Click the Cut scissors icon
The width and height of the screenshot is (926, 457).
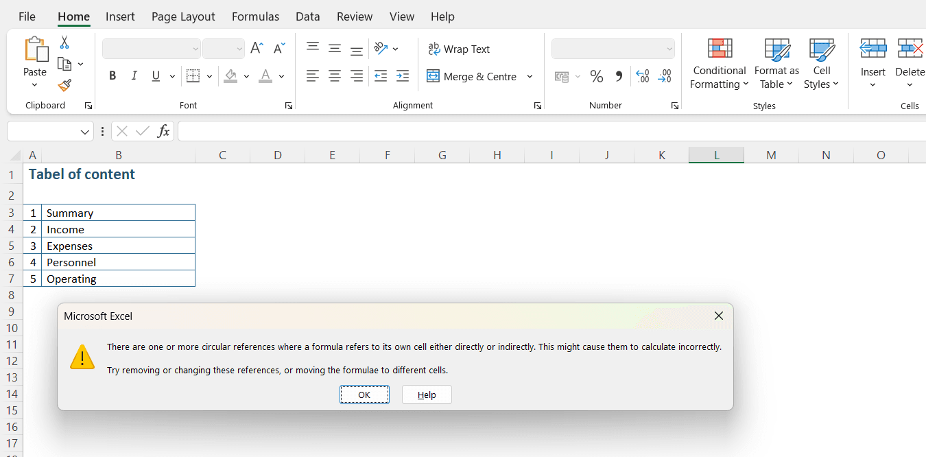tap(64, 43)
